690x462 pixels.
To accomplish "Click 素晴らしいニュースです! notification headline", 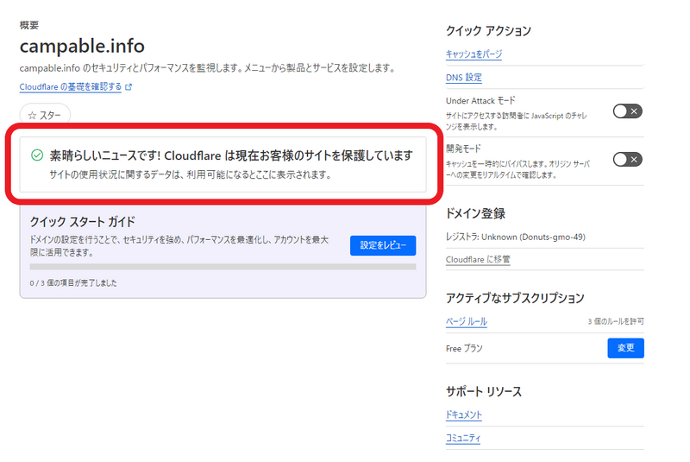I will click(231, 155).
